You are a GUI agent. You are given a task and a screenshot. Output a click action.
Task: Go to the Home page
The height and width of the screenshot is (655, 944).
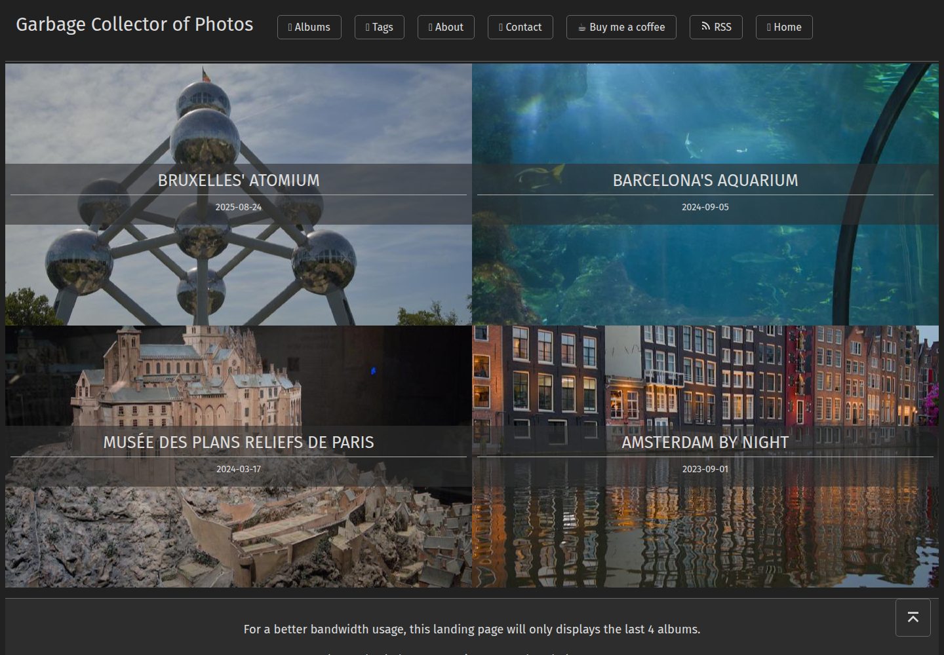coord(784,28)
